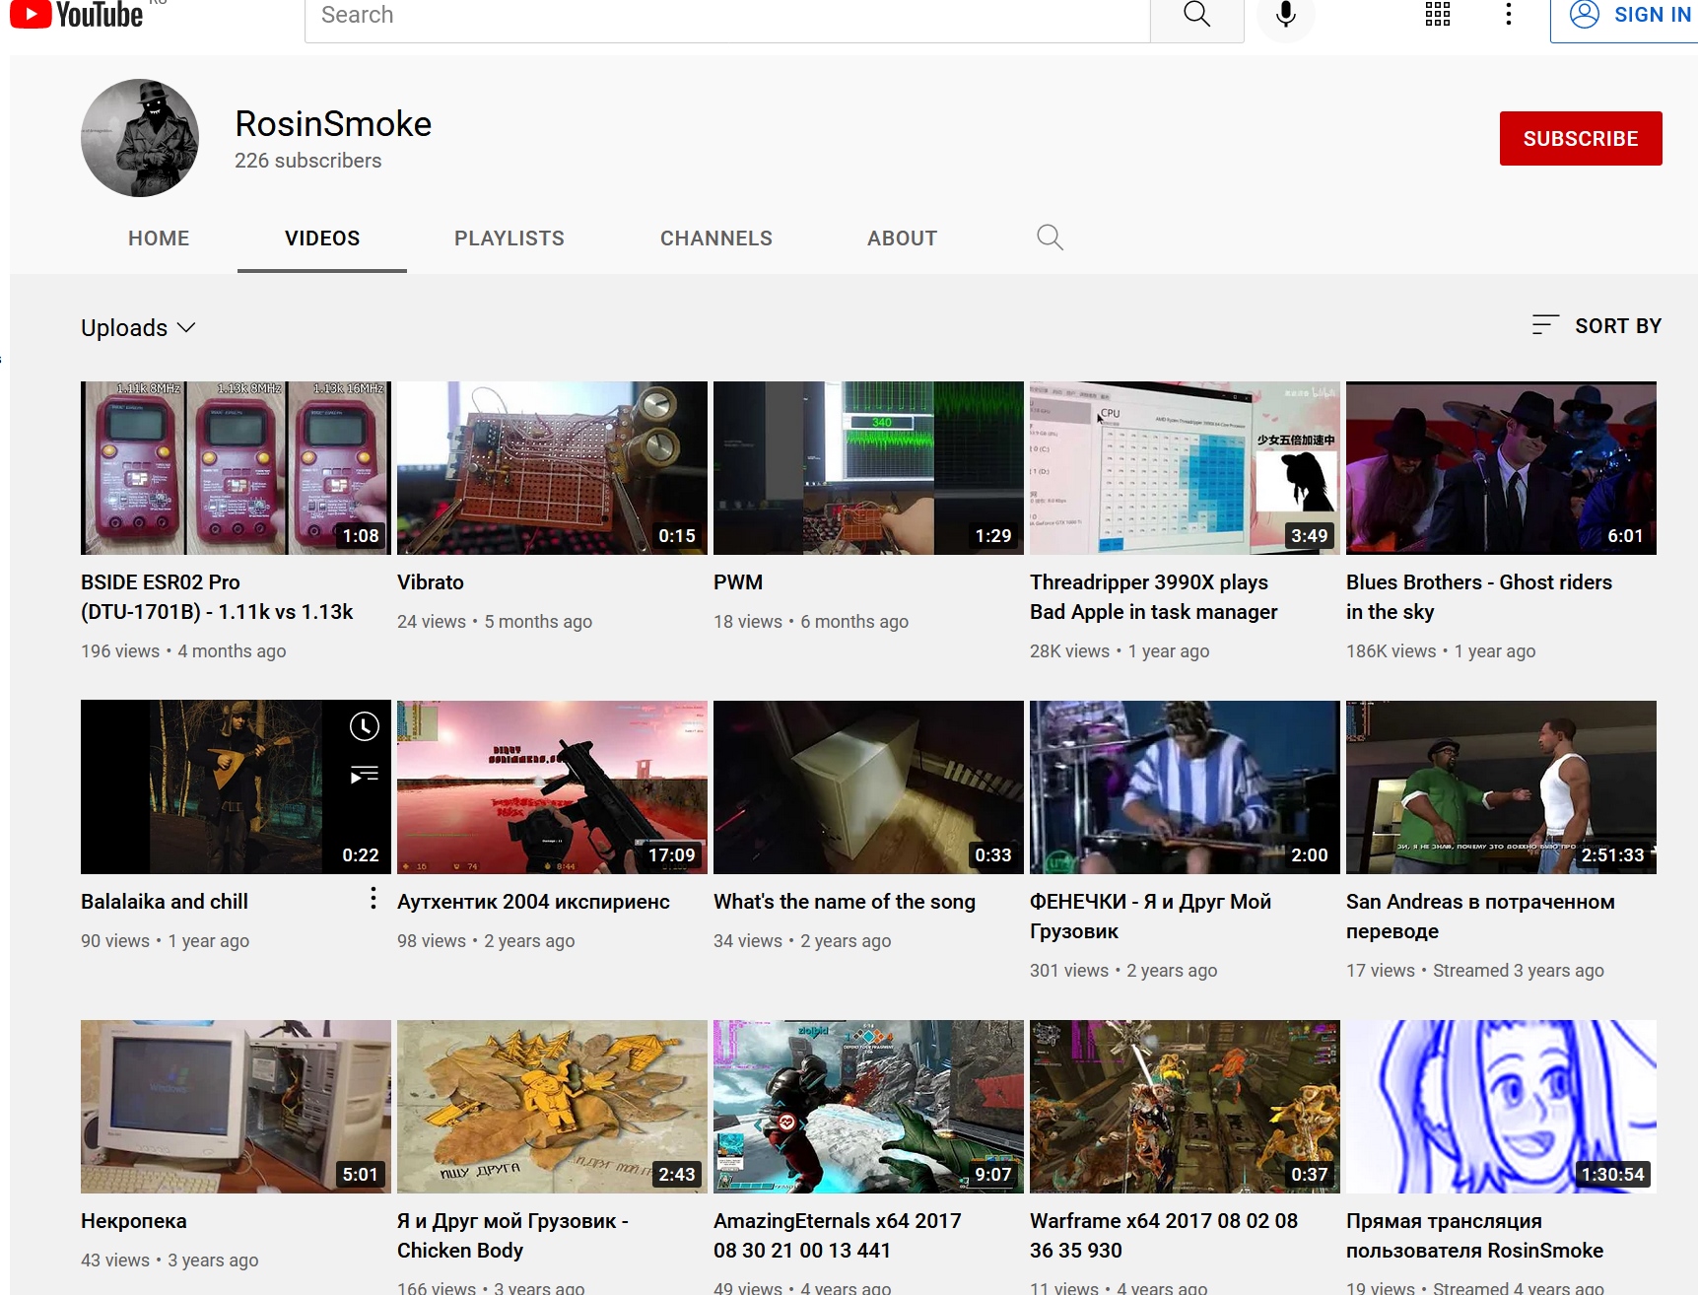Add Balalaika video to Watch Later
The width and height of the screenshot is (1698, 1295).
(365, 726)
